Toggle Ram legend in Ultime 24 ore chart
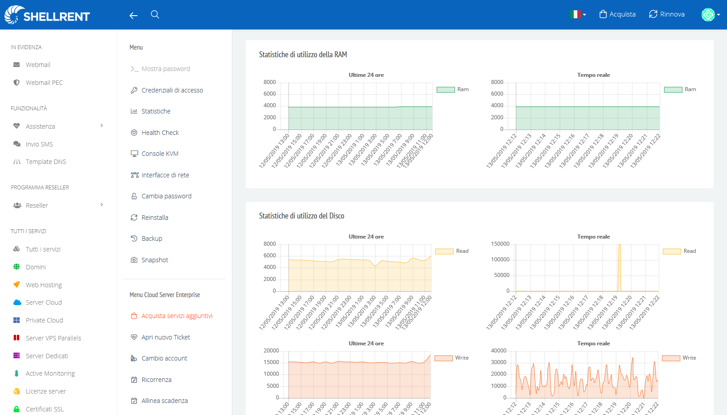This screenshot has height=415, width=727. (453, 89)
